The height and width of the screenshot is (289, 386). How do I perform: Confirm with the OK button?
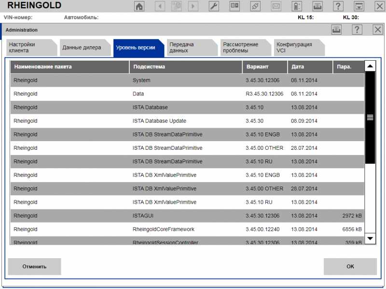[x=350, y=266]
